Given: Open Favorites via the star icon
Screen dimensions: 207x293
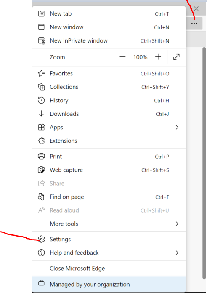Looking at the screenshot, I should point(42,73).
